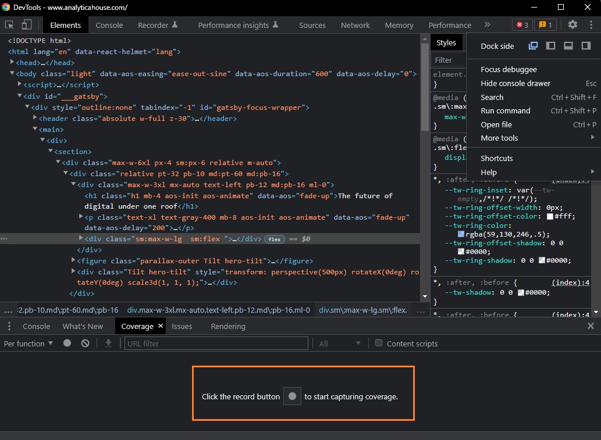The image size is (601, 440).
Task: Close the Coverage drawer tab
Action: pos(161,326)
